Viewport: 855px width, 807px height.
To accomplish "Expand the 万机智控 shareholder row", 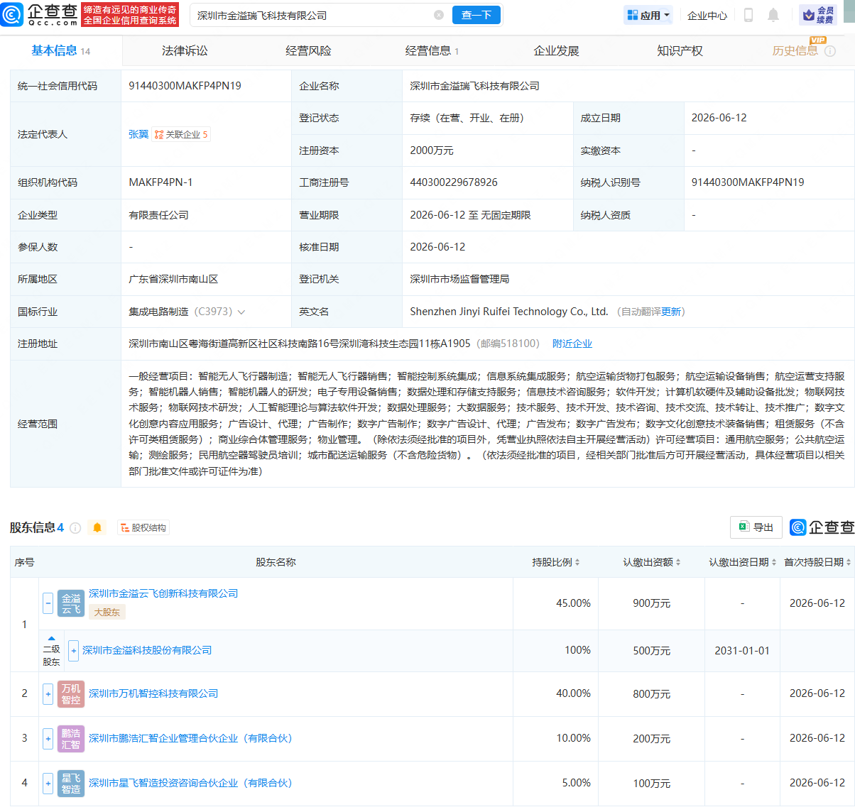I will 48,693.
